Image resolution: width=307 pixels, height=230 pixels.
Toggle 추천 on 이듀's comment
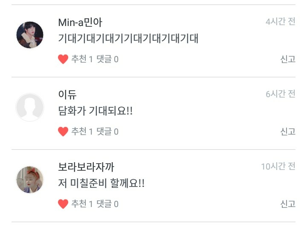click(82, 132)
